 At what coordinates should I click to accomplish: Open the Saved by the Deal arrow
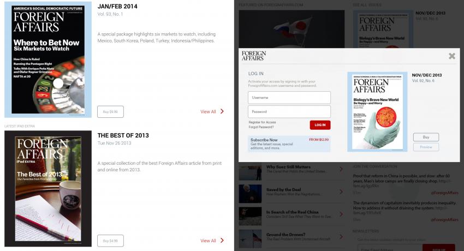[x=341, y=192]
